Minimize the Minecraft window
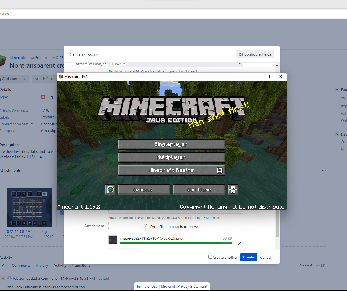Screen dimensions: 347x291 (256, 77)
